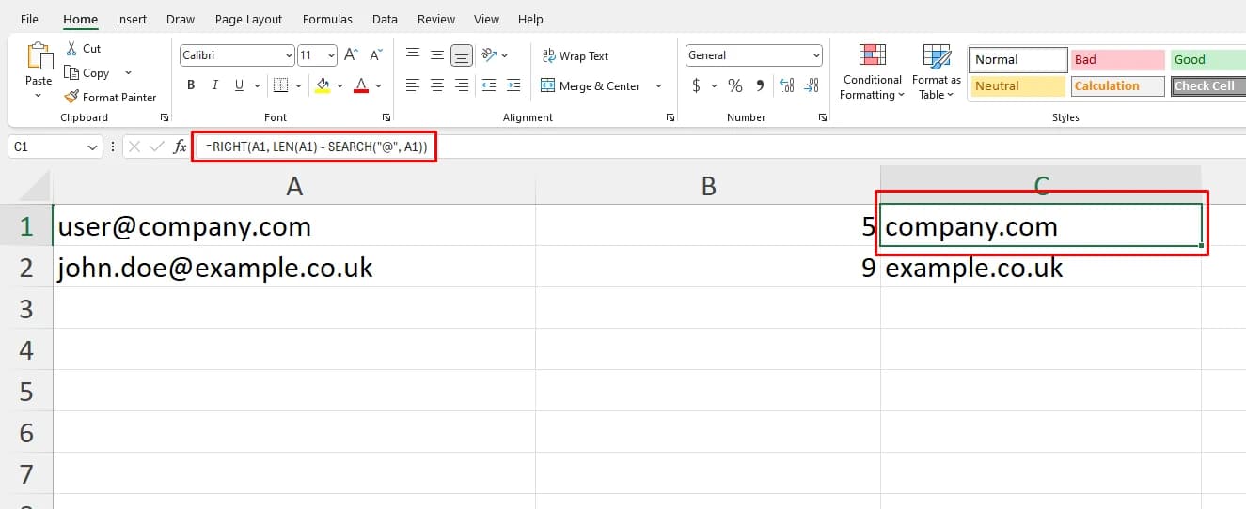This screenshot has width=1246, height=509.
Task: Switch to the Page Layout tab
Action: (248, 19)
